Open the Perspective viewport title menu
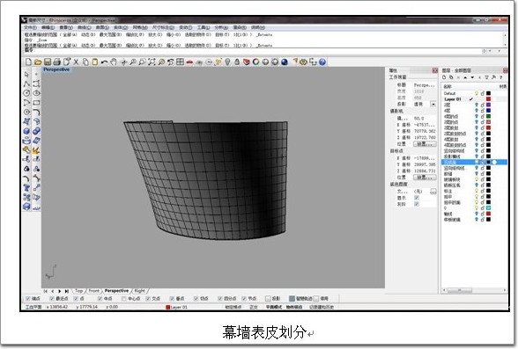This screenshot has height=349, width=518. pos(56,69)
